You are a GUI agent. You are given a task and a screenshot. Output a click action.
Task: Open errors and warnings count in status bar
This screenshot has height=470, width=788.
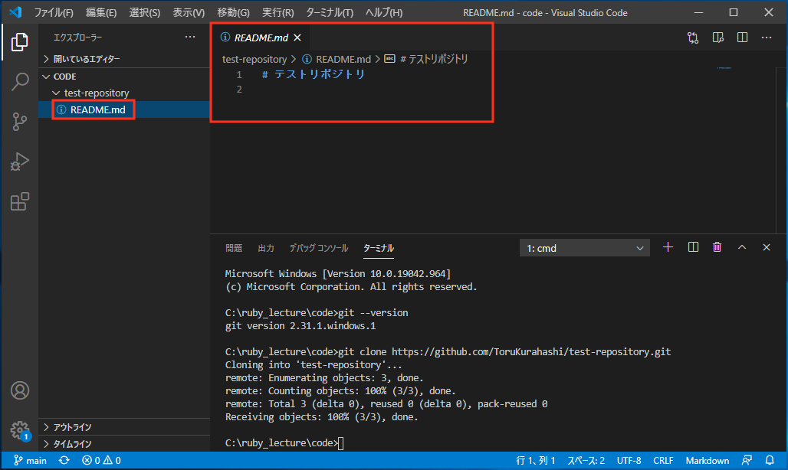[101, 461]
